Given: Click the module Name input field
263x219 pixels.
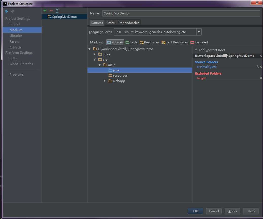Looking at the screenshot, I should pos(181,13).
